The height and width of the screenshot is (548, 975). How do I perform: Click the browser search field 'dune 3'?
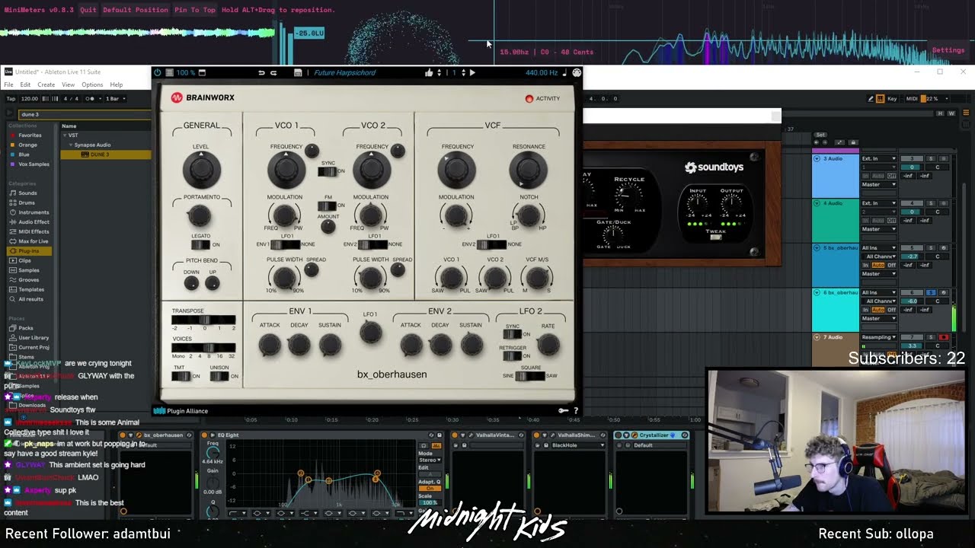(x=84, y=114)
